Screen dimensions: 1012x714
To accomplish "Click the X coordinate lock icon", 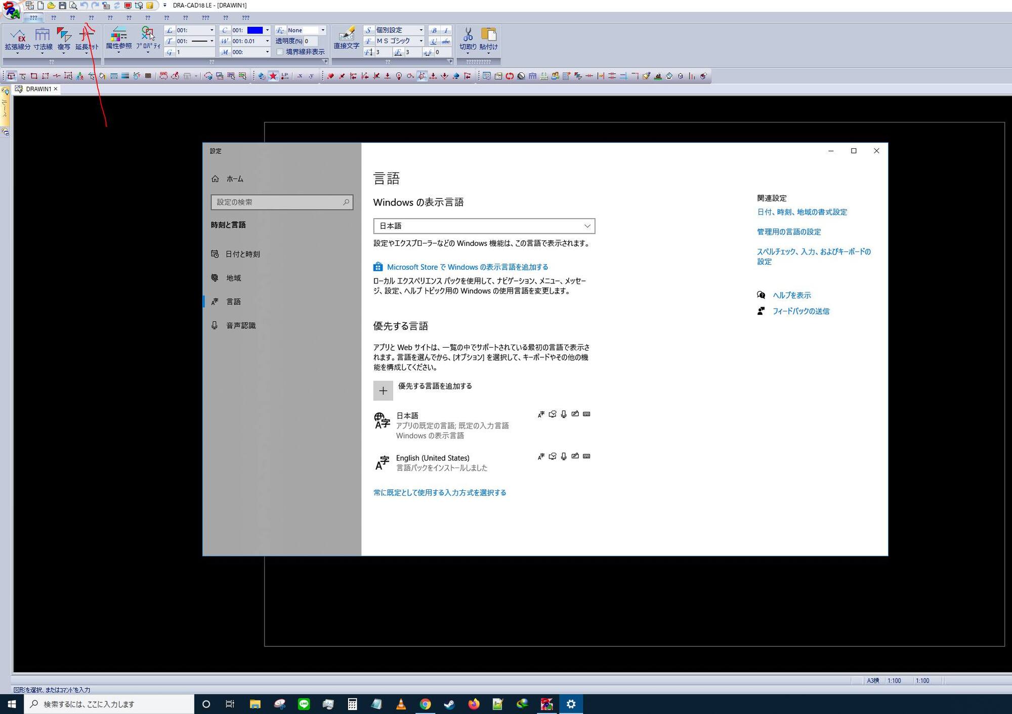I will [x=300, y=76].
